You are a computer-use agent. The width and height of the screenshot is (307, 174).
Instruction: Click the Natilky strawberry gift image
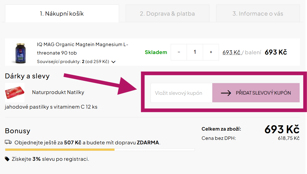15,93
